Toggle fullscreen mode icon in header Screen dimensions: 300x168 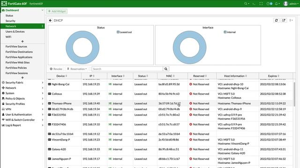click(261, 4)
